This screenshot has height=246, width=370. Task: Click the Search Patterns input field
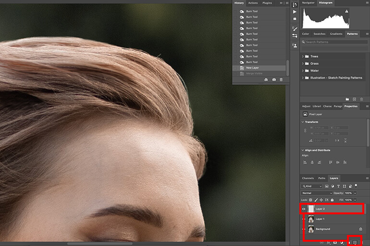click(x=336, y=42)
